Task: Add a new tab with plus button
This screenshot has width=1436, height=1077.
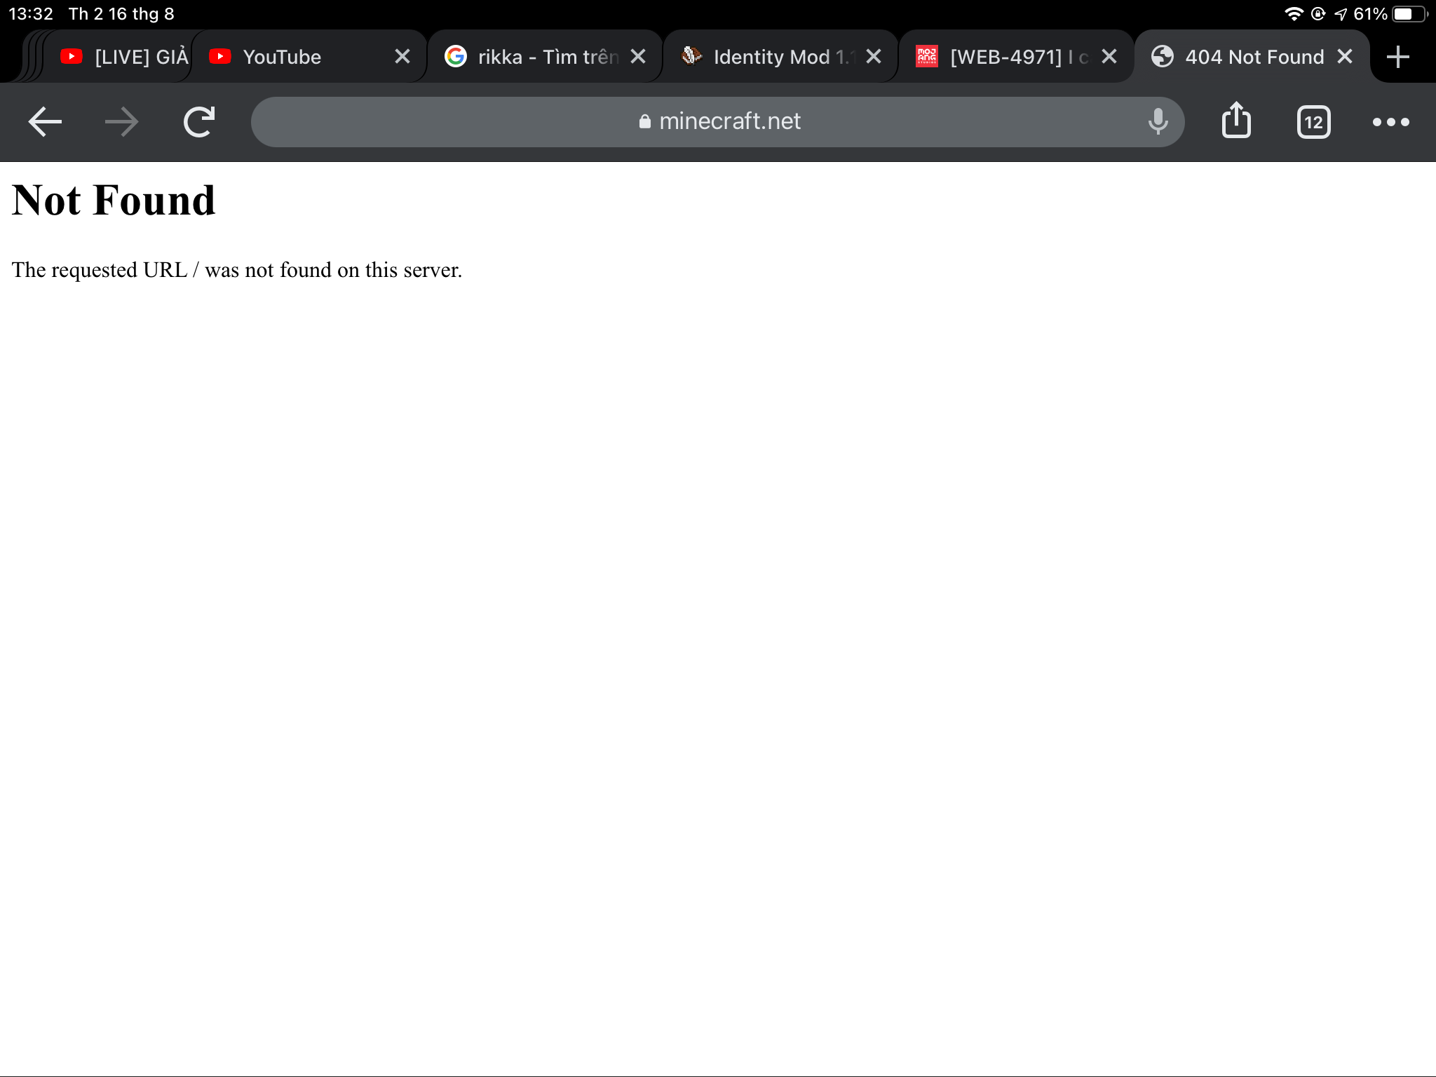Action: (x=1398, y=57)
